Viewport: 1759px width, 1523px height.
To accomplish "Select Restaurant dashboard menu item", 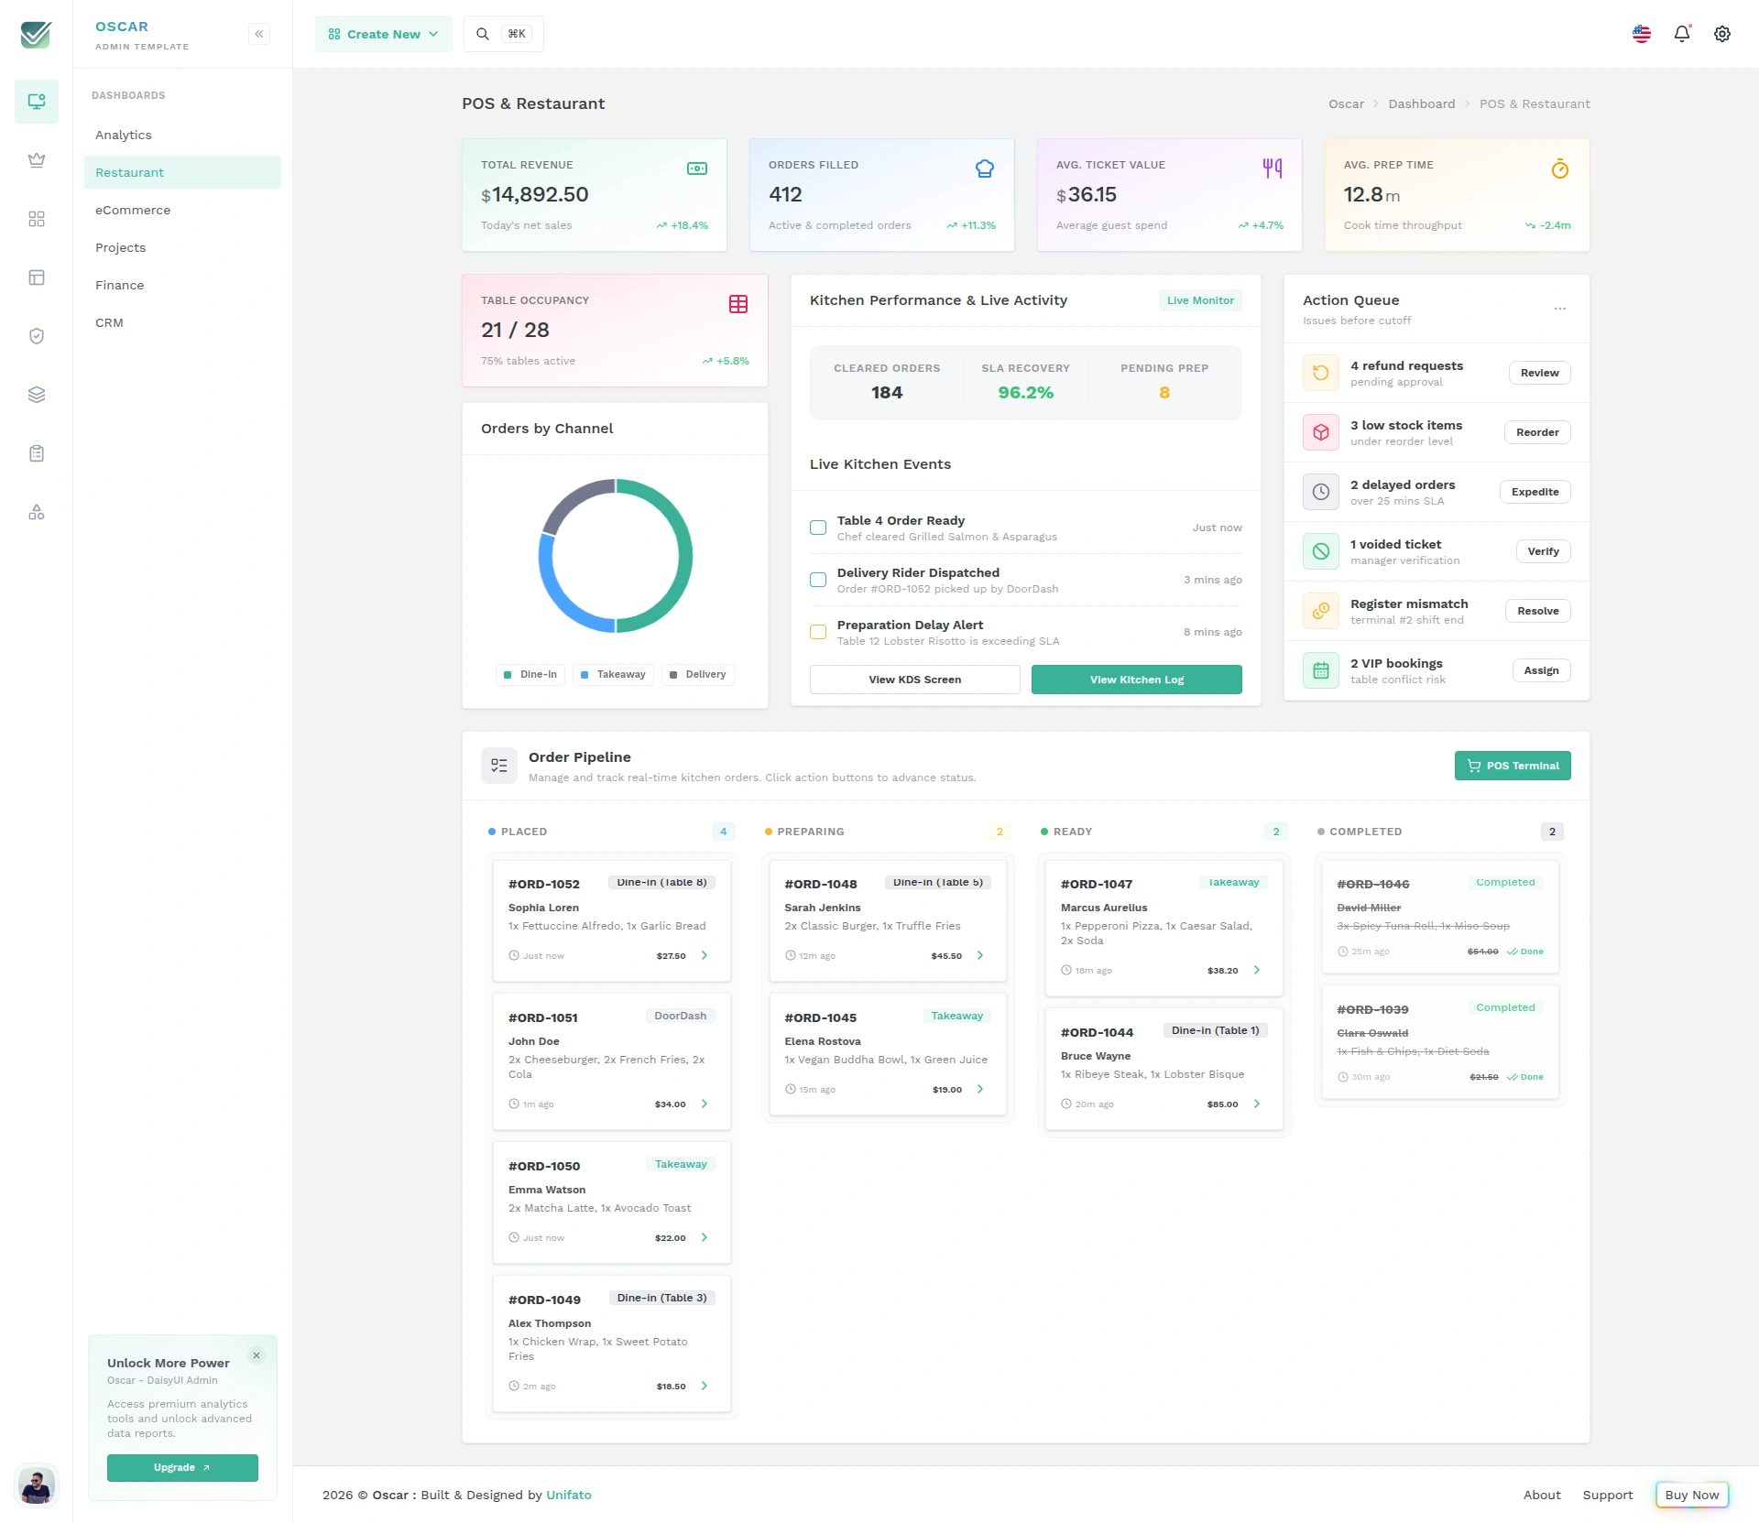I will (x=182, y=172).
